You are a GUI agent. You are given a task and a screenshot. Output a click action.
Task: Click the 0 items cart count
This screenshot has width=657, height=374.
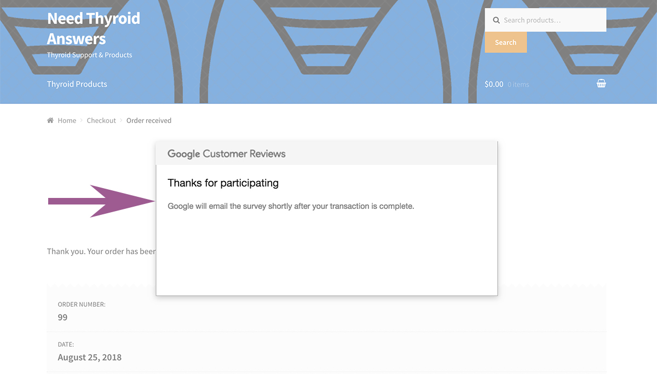[x=518, y=85]
